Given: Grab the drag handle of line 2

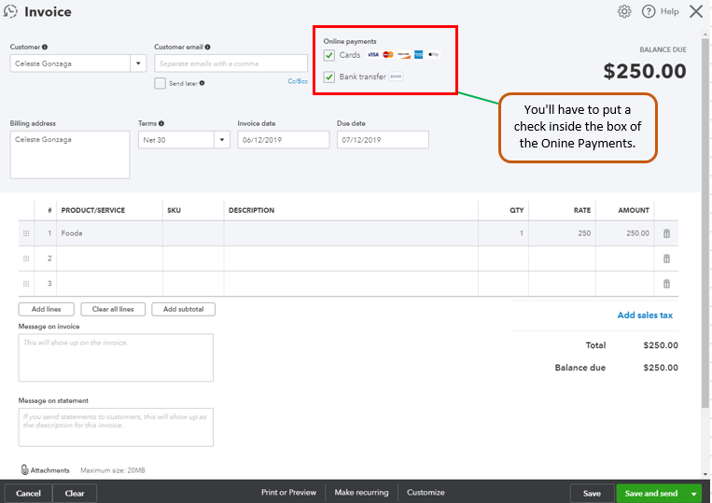Looking at the screenshot, I should point(26,258).
